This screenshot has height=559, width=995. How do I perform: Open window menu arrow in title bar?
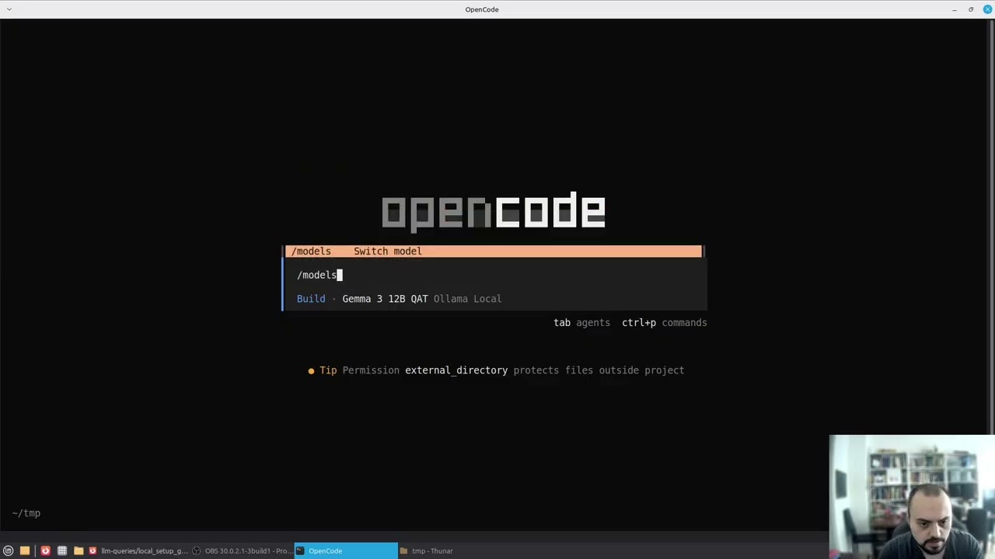[8, 9]
